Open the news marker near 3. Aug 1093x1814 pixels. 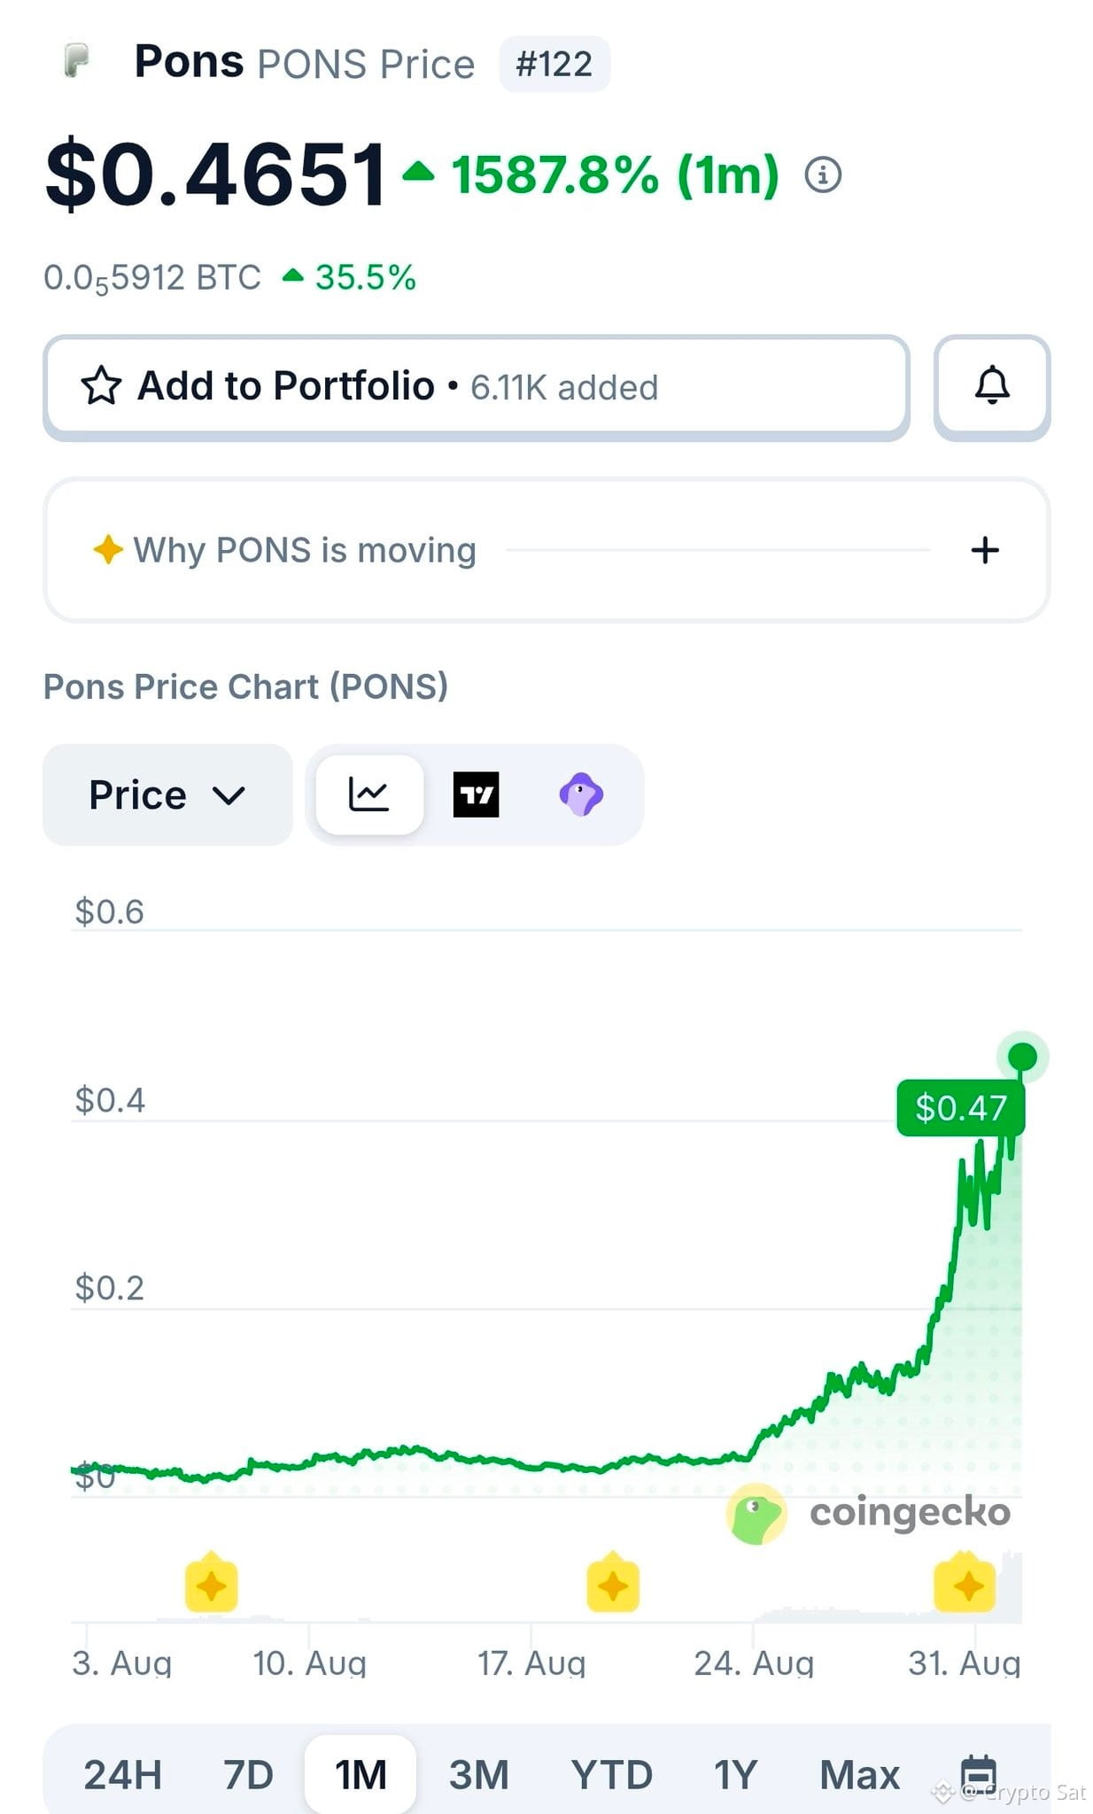click(x=211, y=1585)
